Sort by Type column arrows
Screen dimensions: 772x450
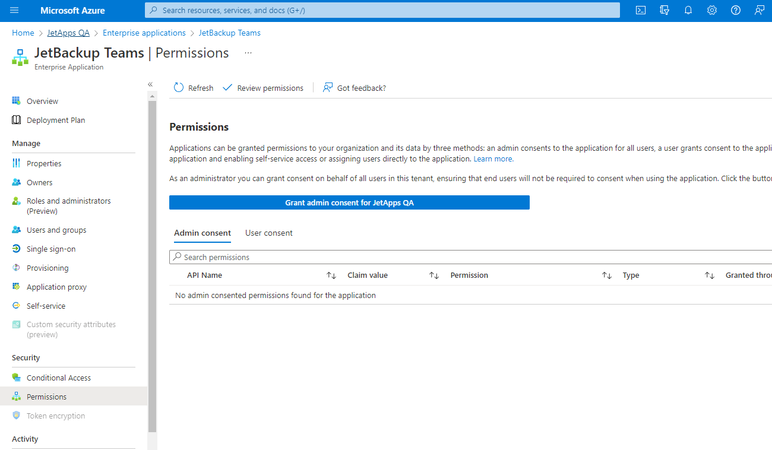[710, 275]
